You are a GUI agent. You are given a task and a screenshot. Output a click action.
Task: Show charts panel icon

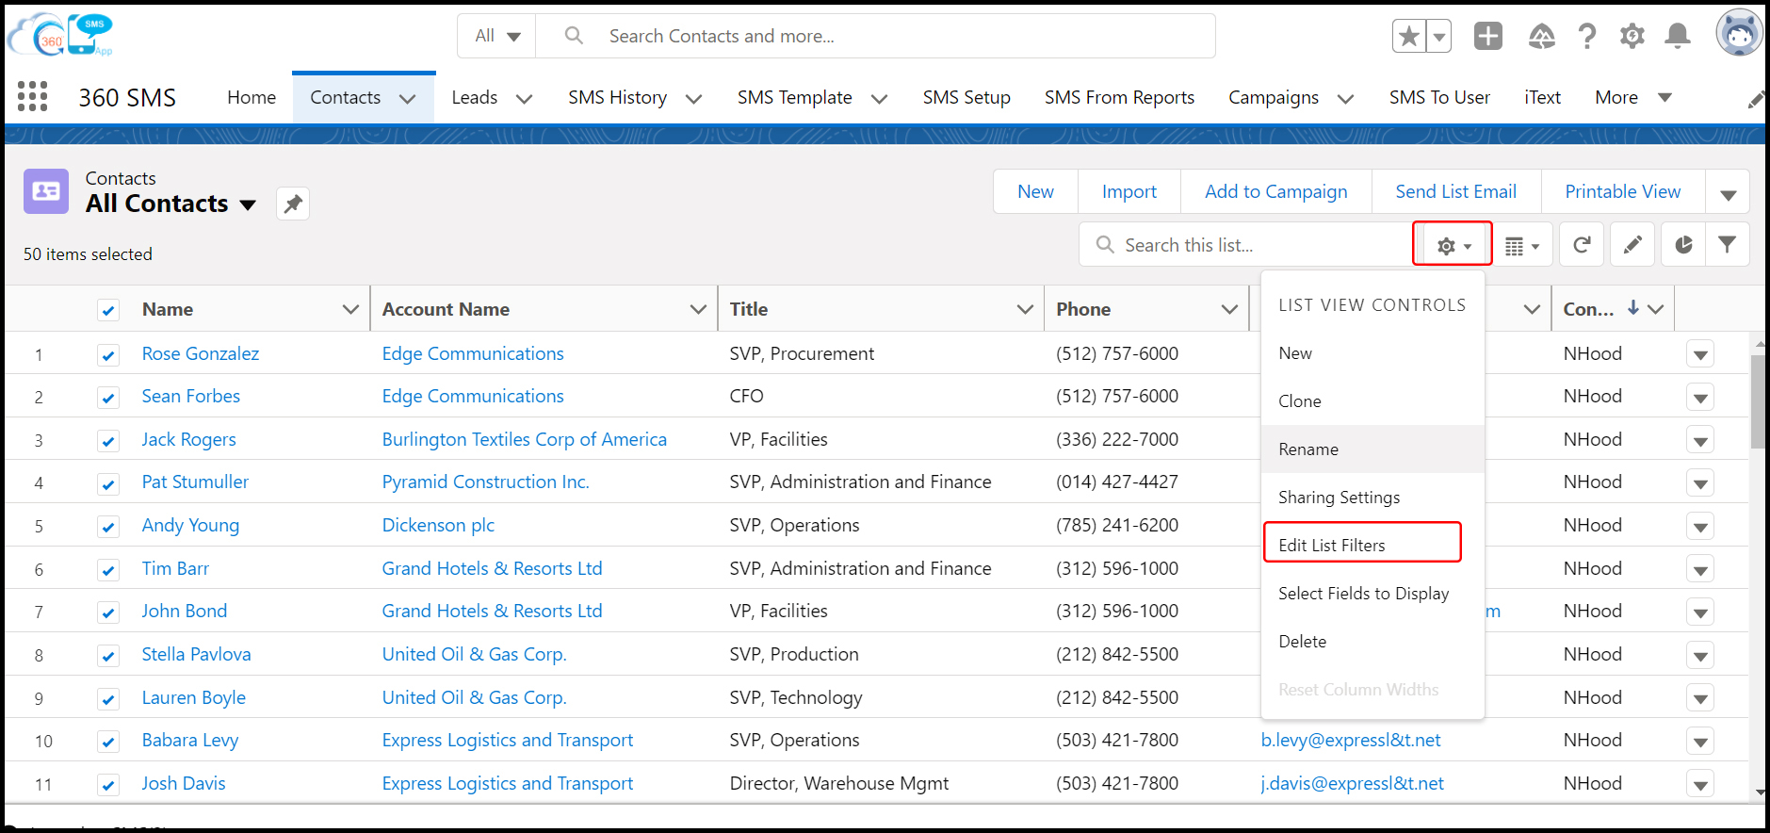[x=1683, y=245]
